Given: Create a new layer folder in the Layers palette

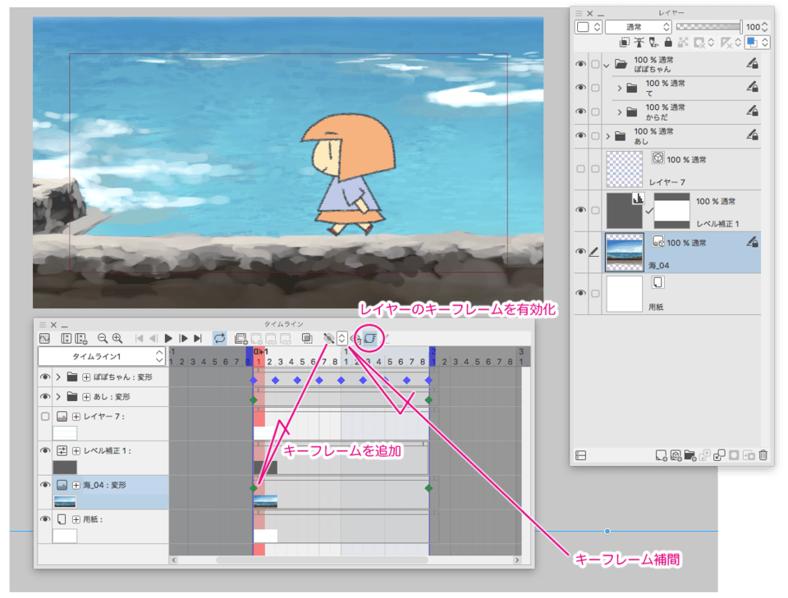Looking at the screenshot, I should pos(692,454).
